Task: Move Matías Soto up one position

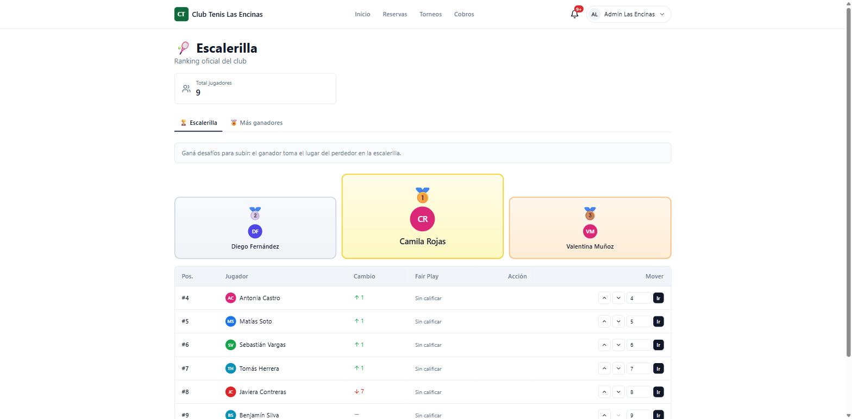Action: pos(604,321)
